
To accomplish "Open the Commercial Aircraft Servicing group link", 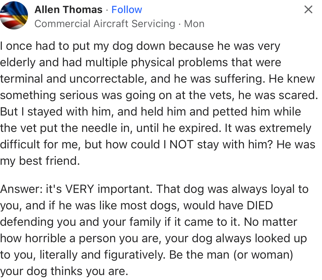I will [x=104, y=23].
